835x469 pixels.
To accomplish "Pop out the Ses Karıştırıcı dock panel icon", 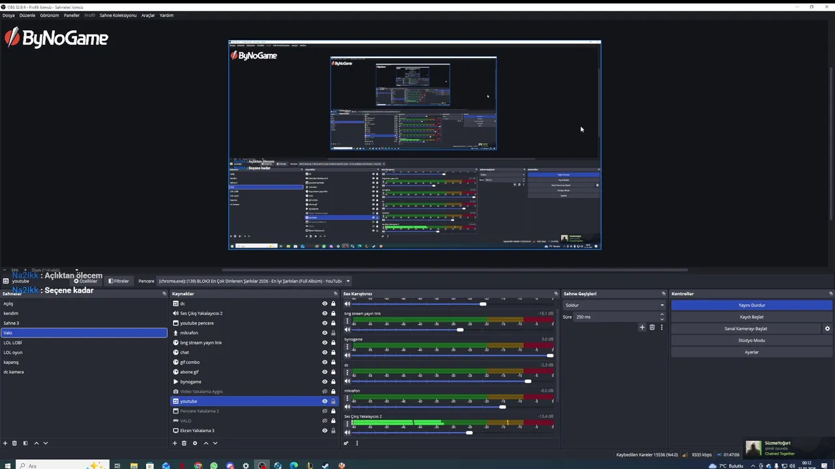I will pyautogui.click(x=556, y=294).
